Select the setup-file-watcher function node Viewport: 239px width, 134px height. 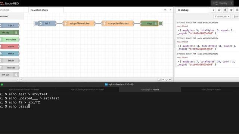click(x=79, y=23)
